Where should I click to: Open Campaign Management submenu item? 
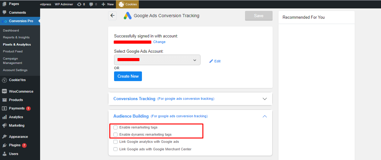[x=13, y=61]
